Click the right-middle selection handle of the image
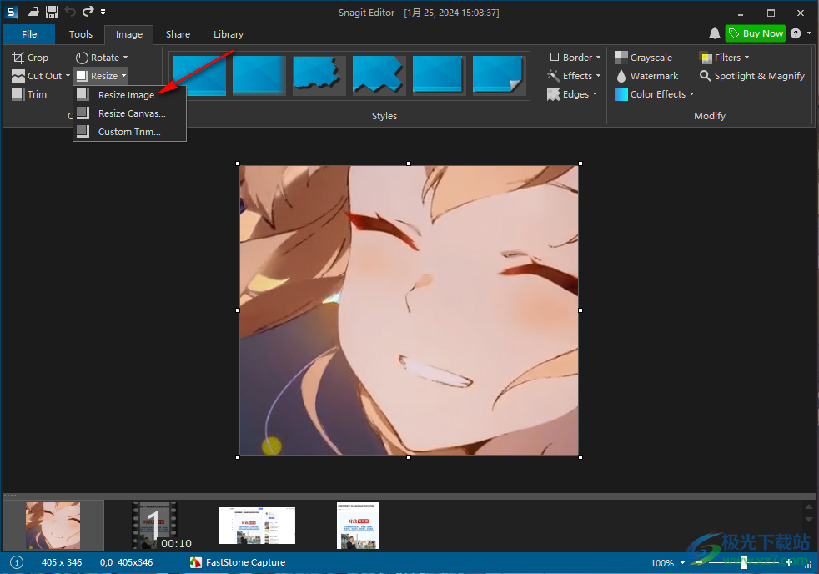819x574 pixels. coord(580,310)
